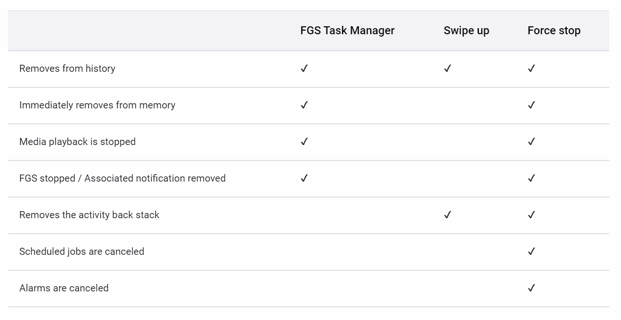Click the Swipe up column header
This screenshot has width=621, height=320.
coord(466,31)
